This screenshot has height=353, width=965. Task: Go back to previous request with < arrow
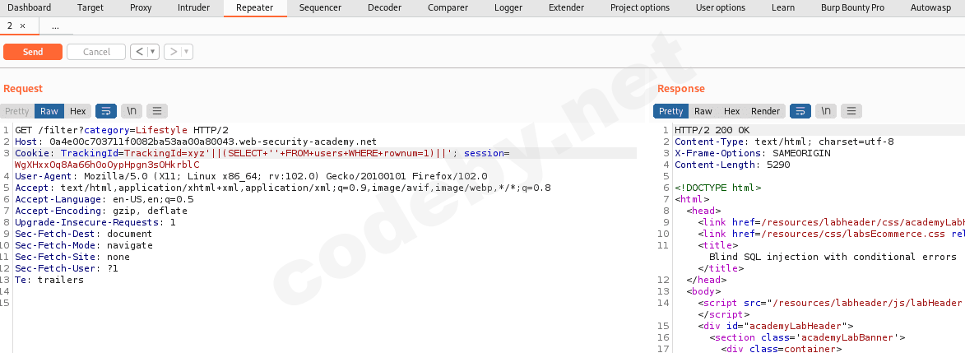point(138,52)
